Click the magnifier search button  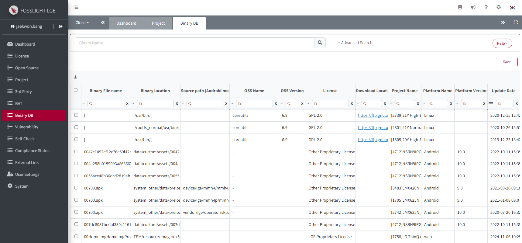click(320, 43)
